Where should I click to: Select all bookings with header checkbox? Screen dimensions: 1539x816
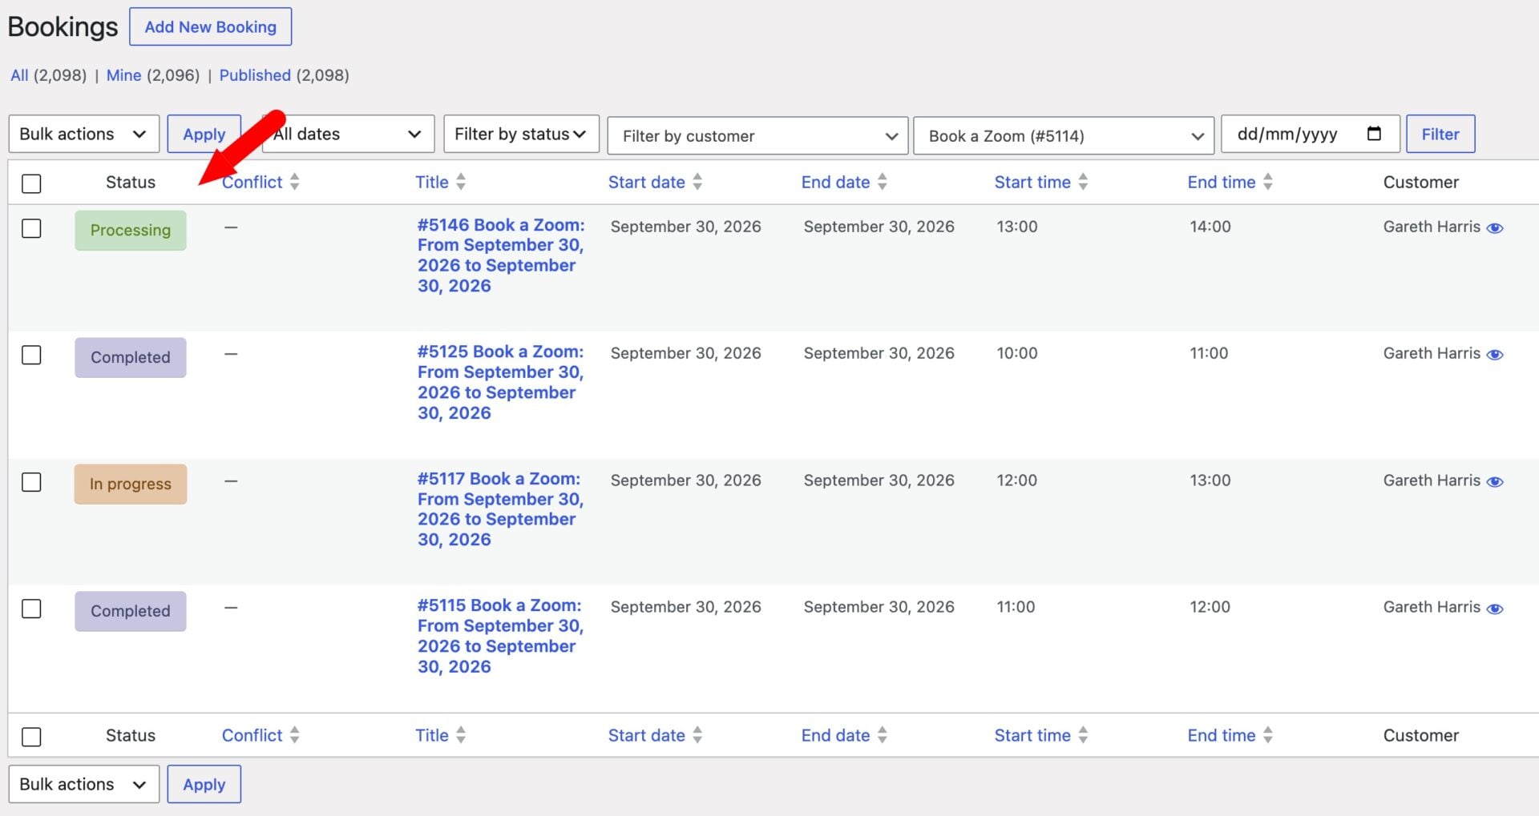coord(31,183)
